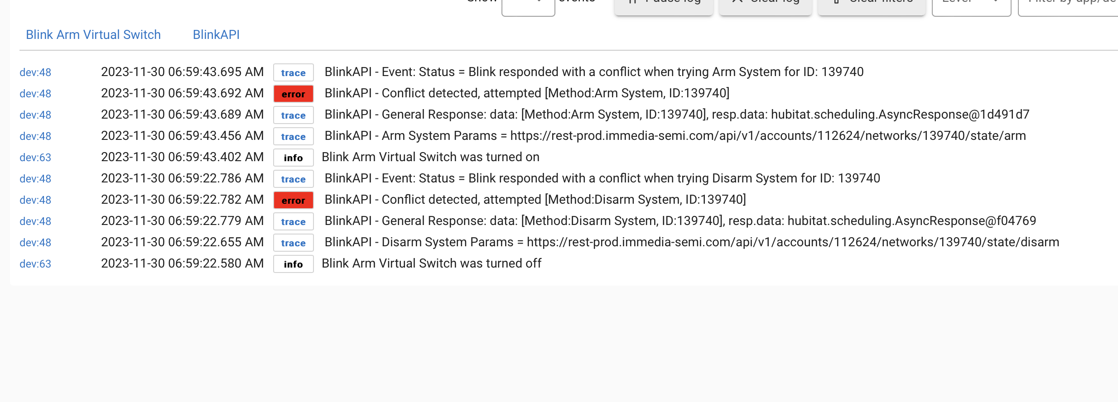The width and height of the screenshot is (1118, 402).
Task: Open dev:48 link on the 06:59:43.692 row
Action: click(35, 94)
